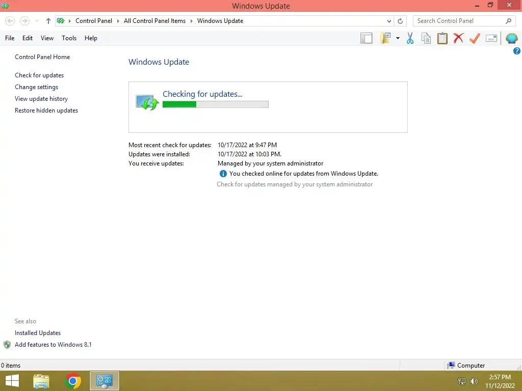Open the Help menu
This screenshot has height=391, width=522.
click(91, 38)
